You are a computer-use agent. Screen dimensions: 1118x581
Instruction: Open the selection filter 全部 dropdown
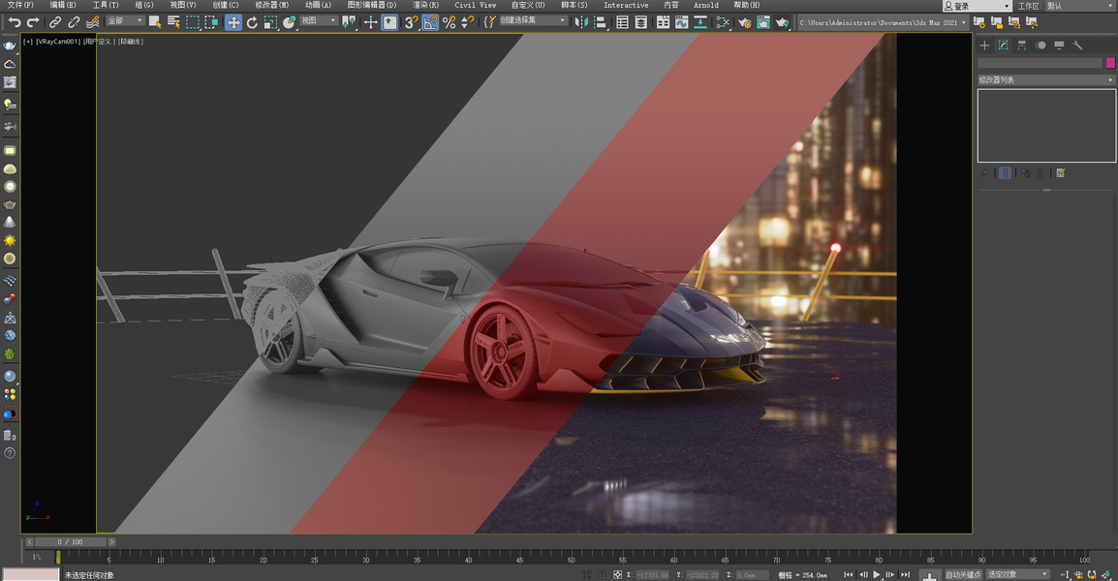[x=125, y=20]
